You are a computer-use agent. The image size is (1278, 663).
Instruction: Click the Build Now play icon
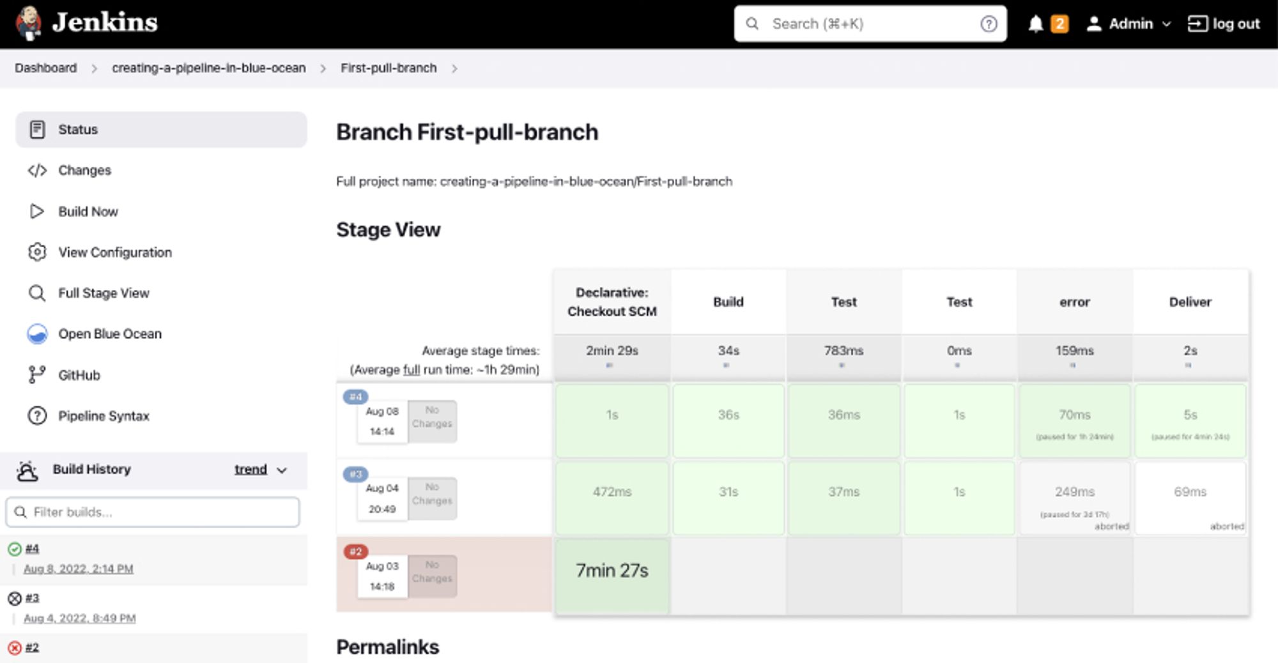[x=37, y=211]
